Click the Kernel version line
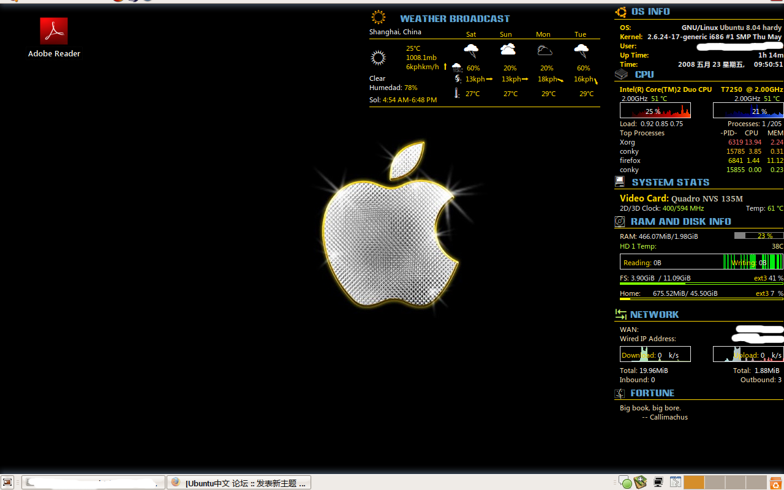784x490 pixels. (x=701, y=37)
